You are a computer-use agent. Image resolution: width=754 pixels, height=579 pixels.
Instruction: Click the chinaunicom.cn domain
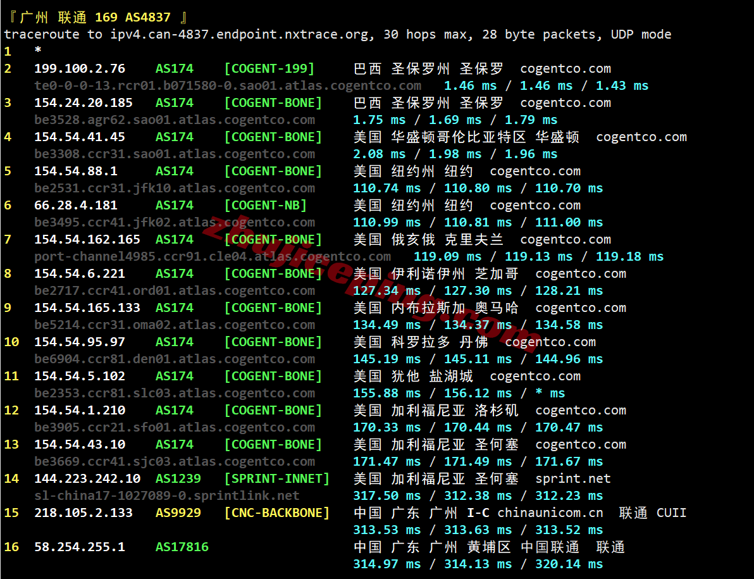(550, 513)
